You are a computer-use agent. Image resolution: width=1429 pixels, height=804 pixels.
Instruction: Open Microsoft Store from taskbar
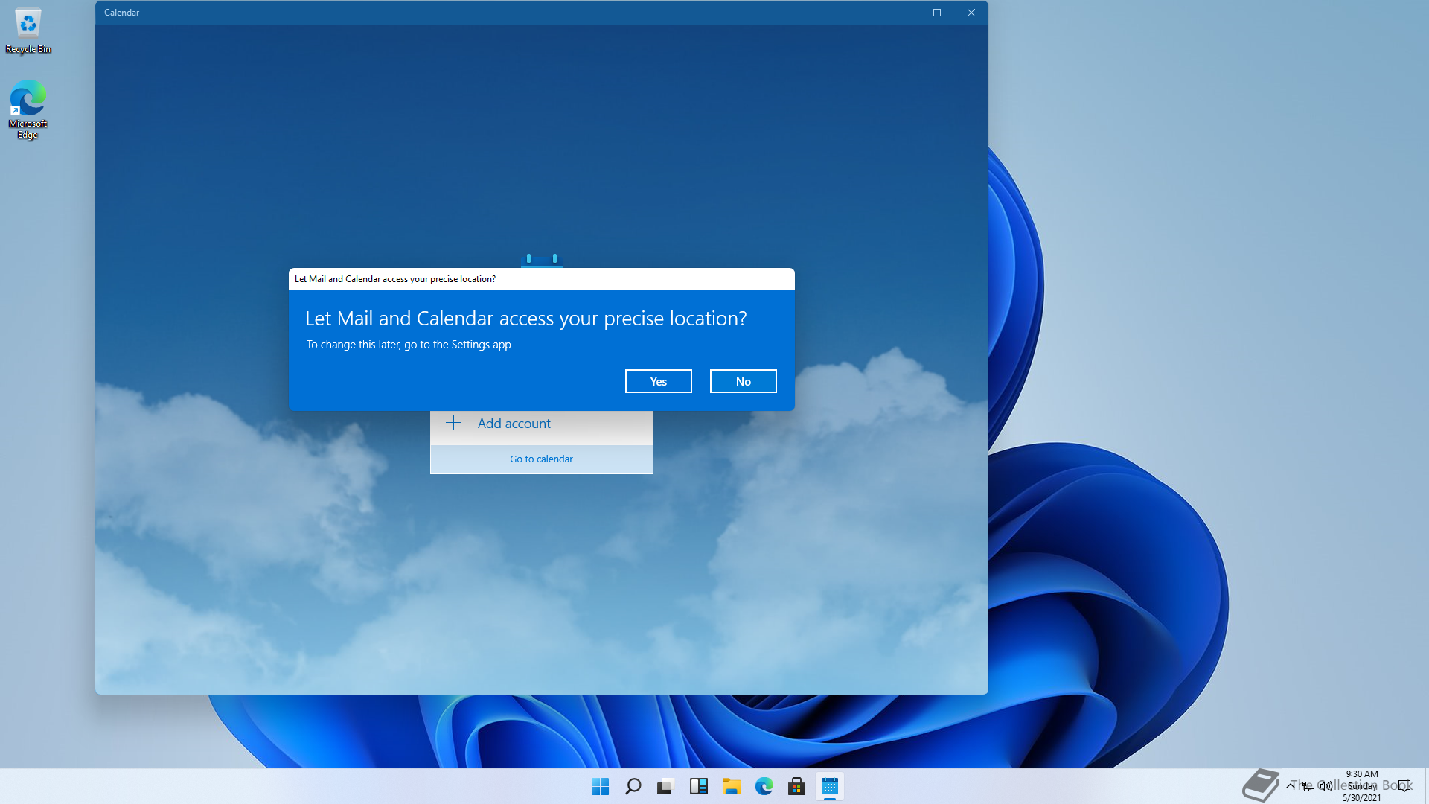coord(796,786)
